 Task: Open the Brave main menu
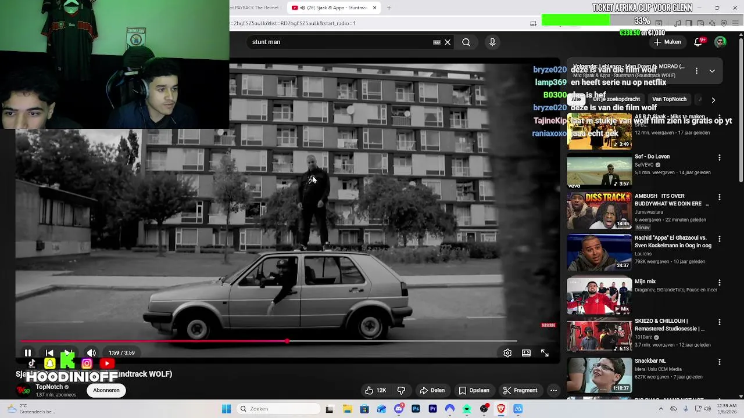click(735, 23)
